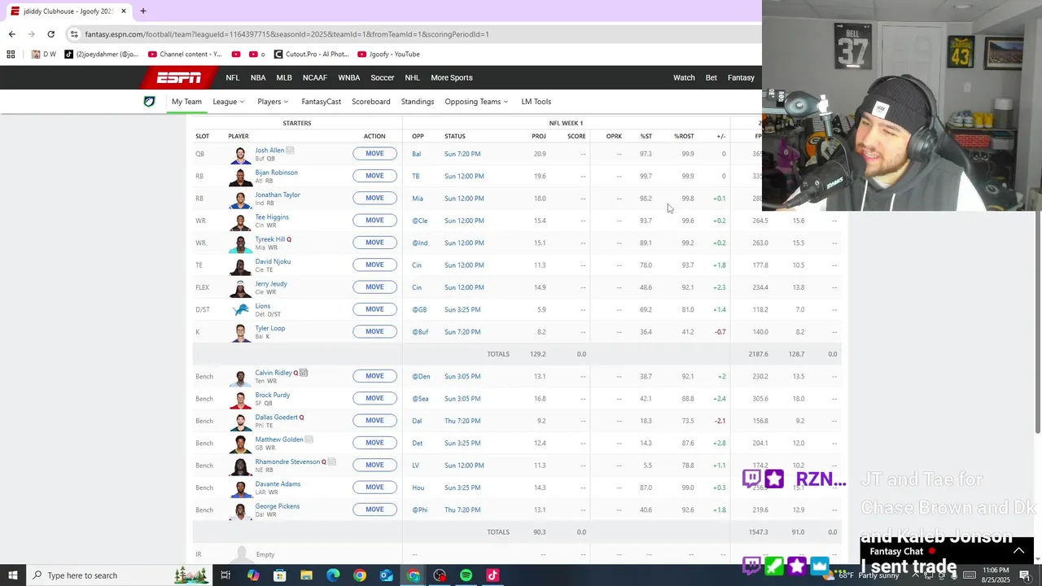Click Tyler Loop opponent @Buf link

point(420,332)
